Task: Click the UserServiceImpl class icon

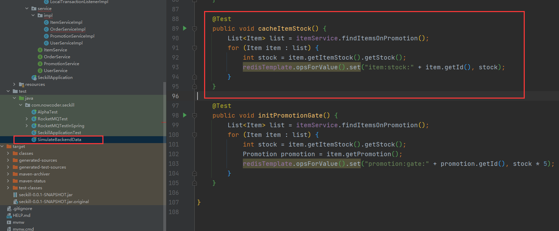Action: pos(46,43)
